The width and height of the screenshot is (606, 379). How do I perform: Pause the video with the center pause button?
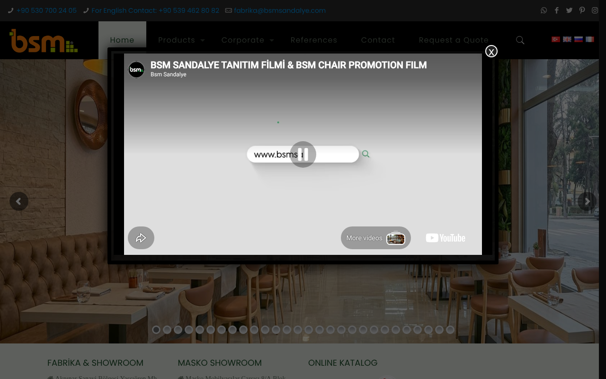tap(303, 154)
